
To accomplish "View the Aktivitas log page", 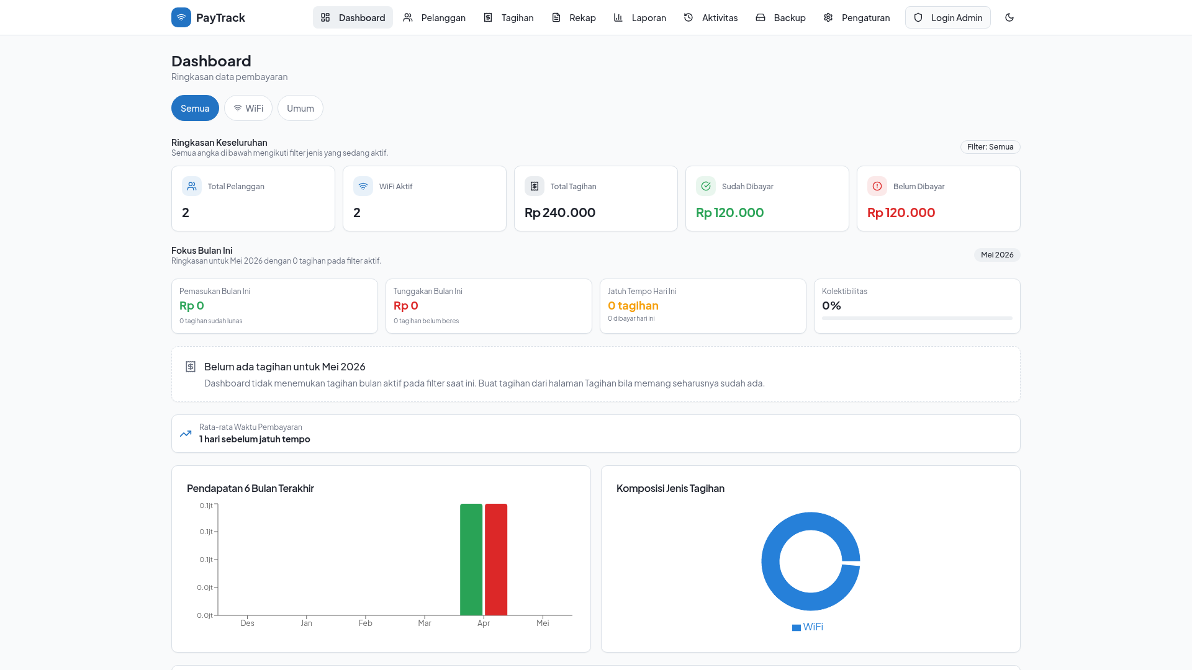I will pyautogui.click(x=711, y=17).
